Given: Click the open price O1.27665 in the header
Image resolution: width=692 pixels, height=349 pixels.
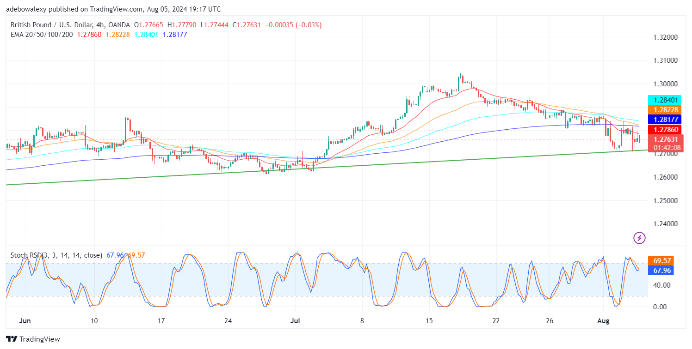Looking at the screenshot, I should [x=149, y=25].
